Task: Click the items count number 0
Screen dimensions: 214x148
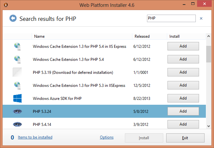Action: click(x=12, y=138)
